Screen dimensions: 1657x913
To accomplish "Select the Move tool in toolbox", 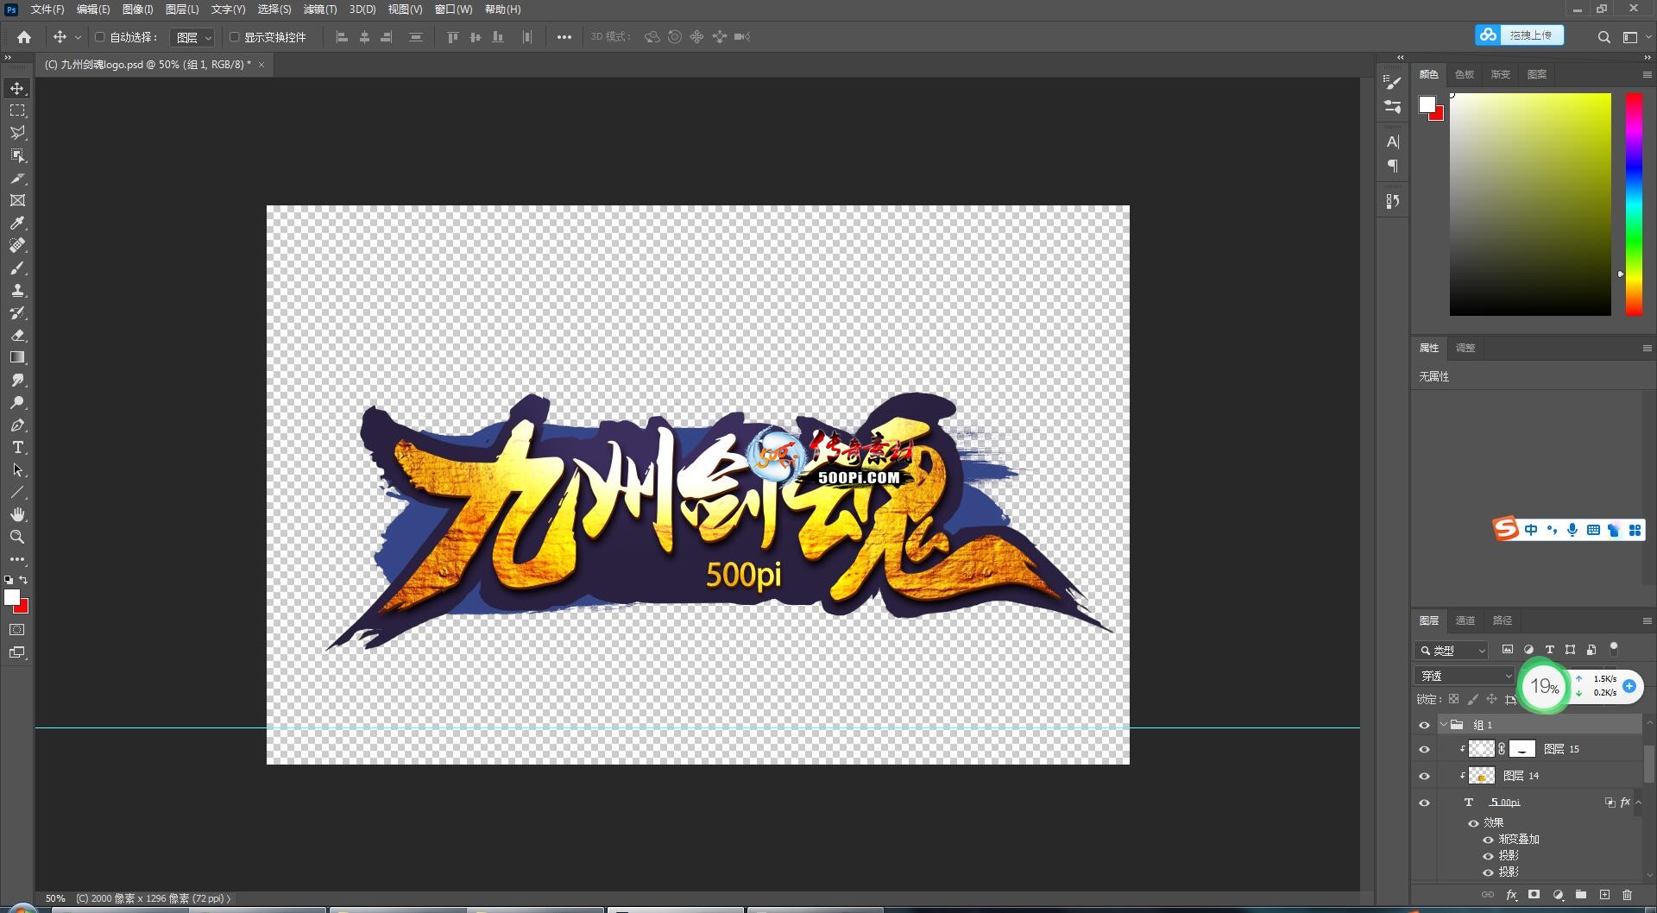I will pyautogui.click(x=17, y=88).
